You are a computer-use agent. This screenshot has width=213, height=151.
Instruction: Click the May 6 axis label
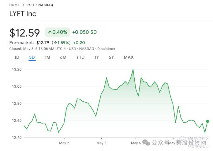(x=136, y=143)
